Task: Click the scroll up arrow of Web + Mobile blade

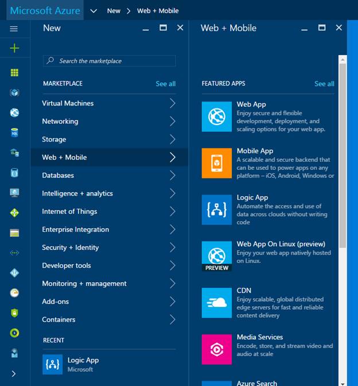Action: [343, 60]
